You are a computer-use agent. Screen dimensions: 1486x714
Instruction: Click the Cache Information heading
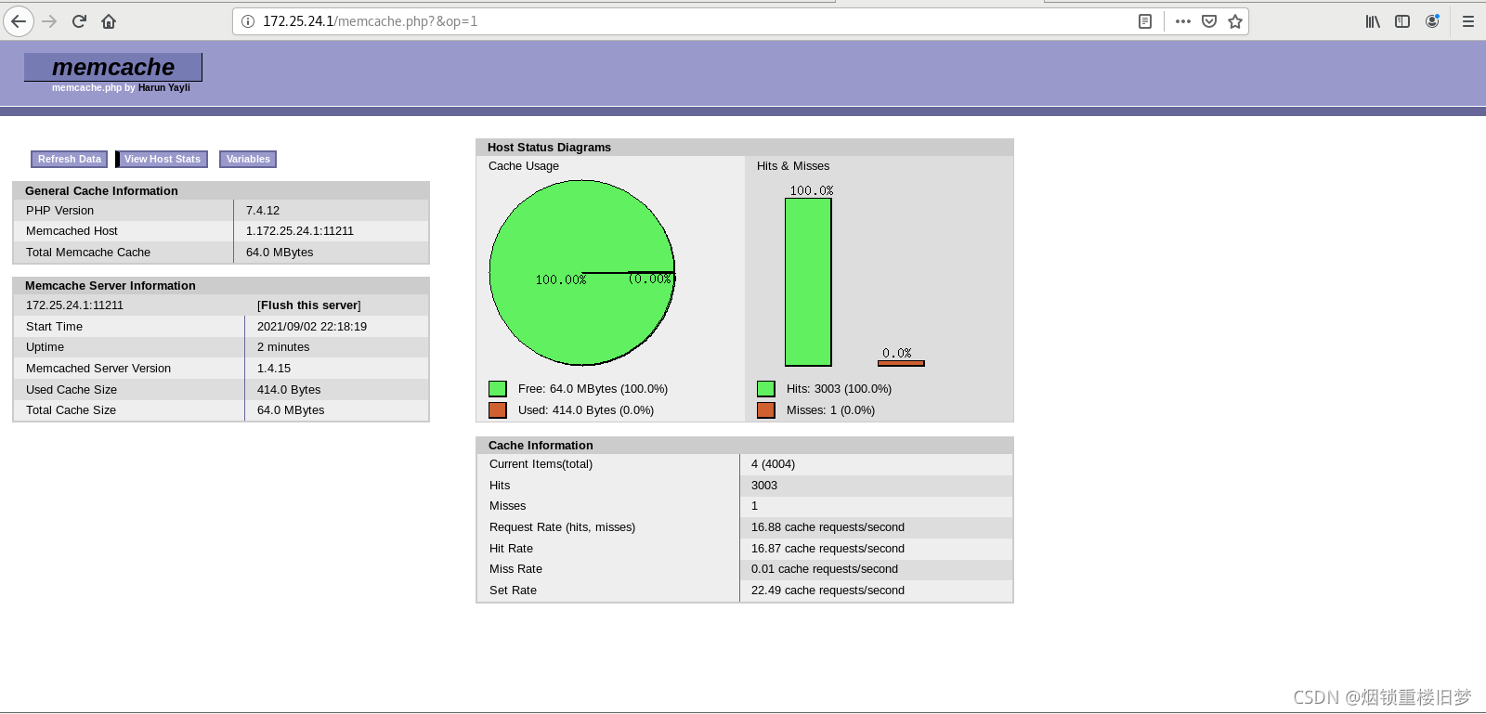(x=541, y=446)
